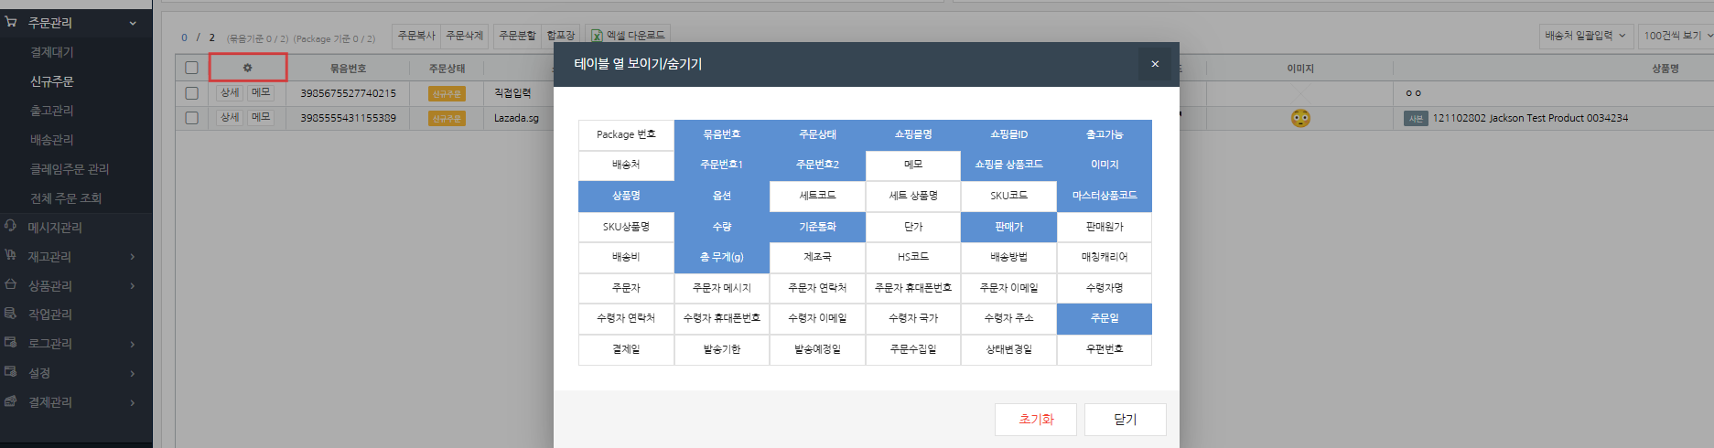The width and height of the screenshot is (1714, 448).
Task: Toggle the 주문일 column visibility
Action: click(x=1104, y=318)
